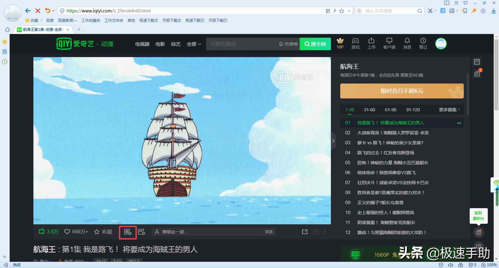Select the 电视剧 nav menu
Viewport: 499px width, 268px height.
pyautogui.click(x=142, y=44)
